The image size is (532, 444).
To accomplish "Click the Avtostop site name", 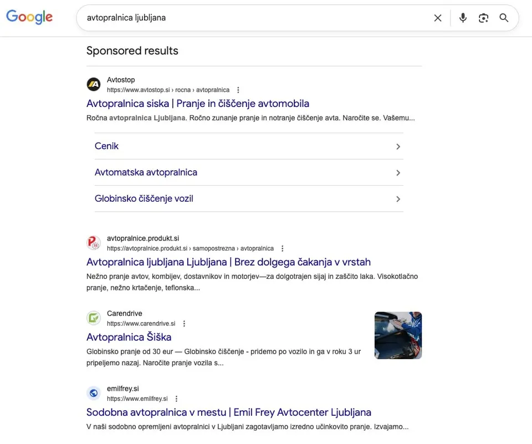I will click(121, 80).
